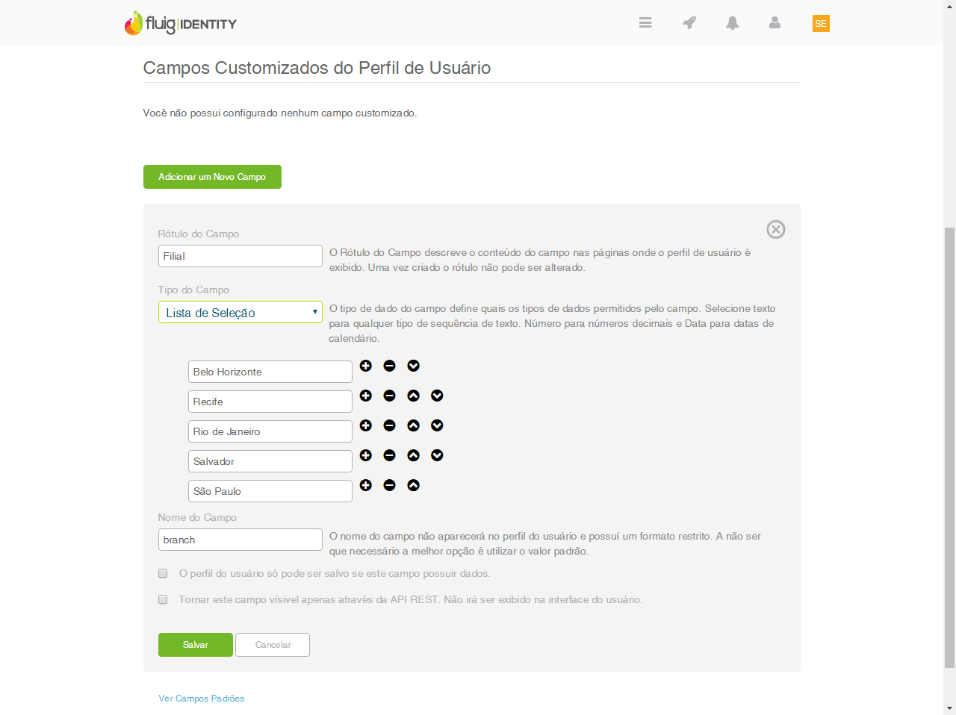Click the Salvar button
Image resolution: width=956 pixels, height=715 pixels.
[196, 645]
